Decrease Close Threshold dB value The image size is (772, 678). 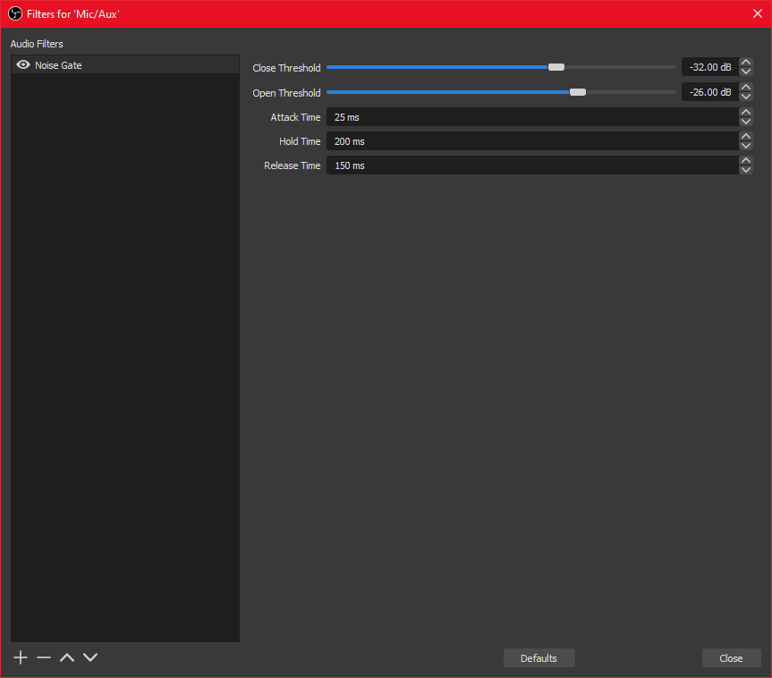pyautogui.click(x=746, y=72)
